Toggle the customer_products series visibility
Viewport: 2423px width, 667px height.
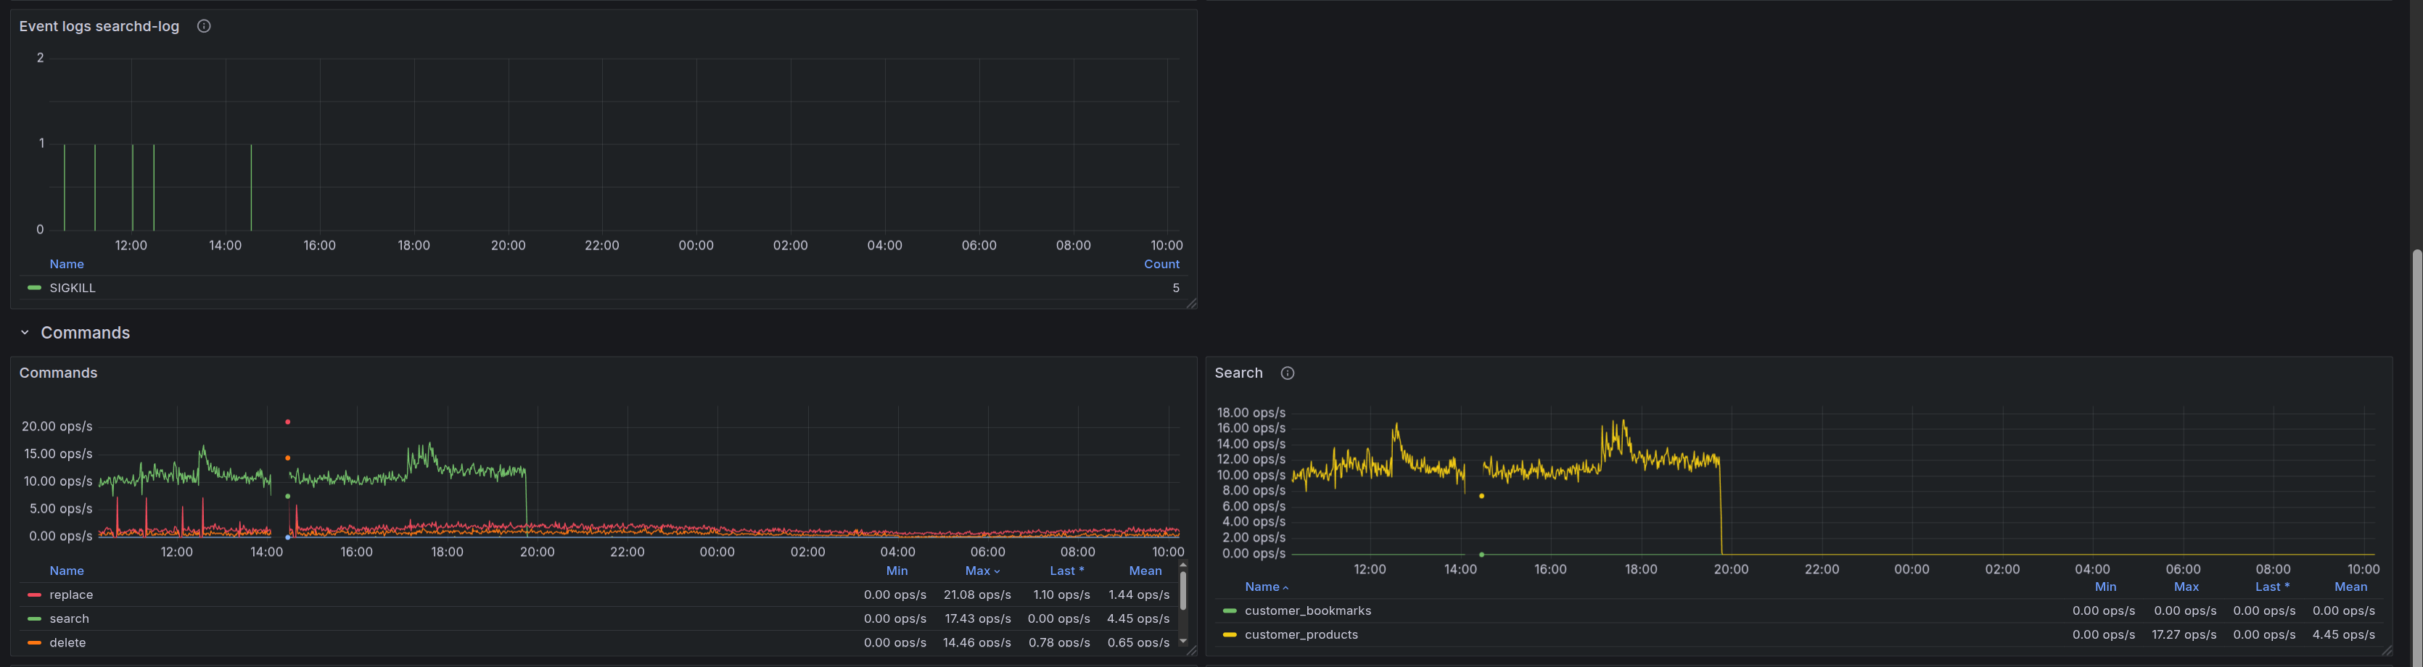click(1300, 635)
